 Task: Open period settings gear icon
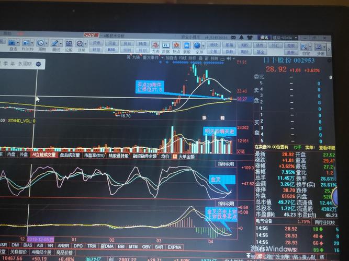[39, 64]
